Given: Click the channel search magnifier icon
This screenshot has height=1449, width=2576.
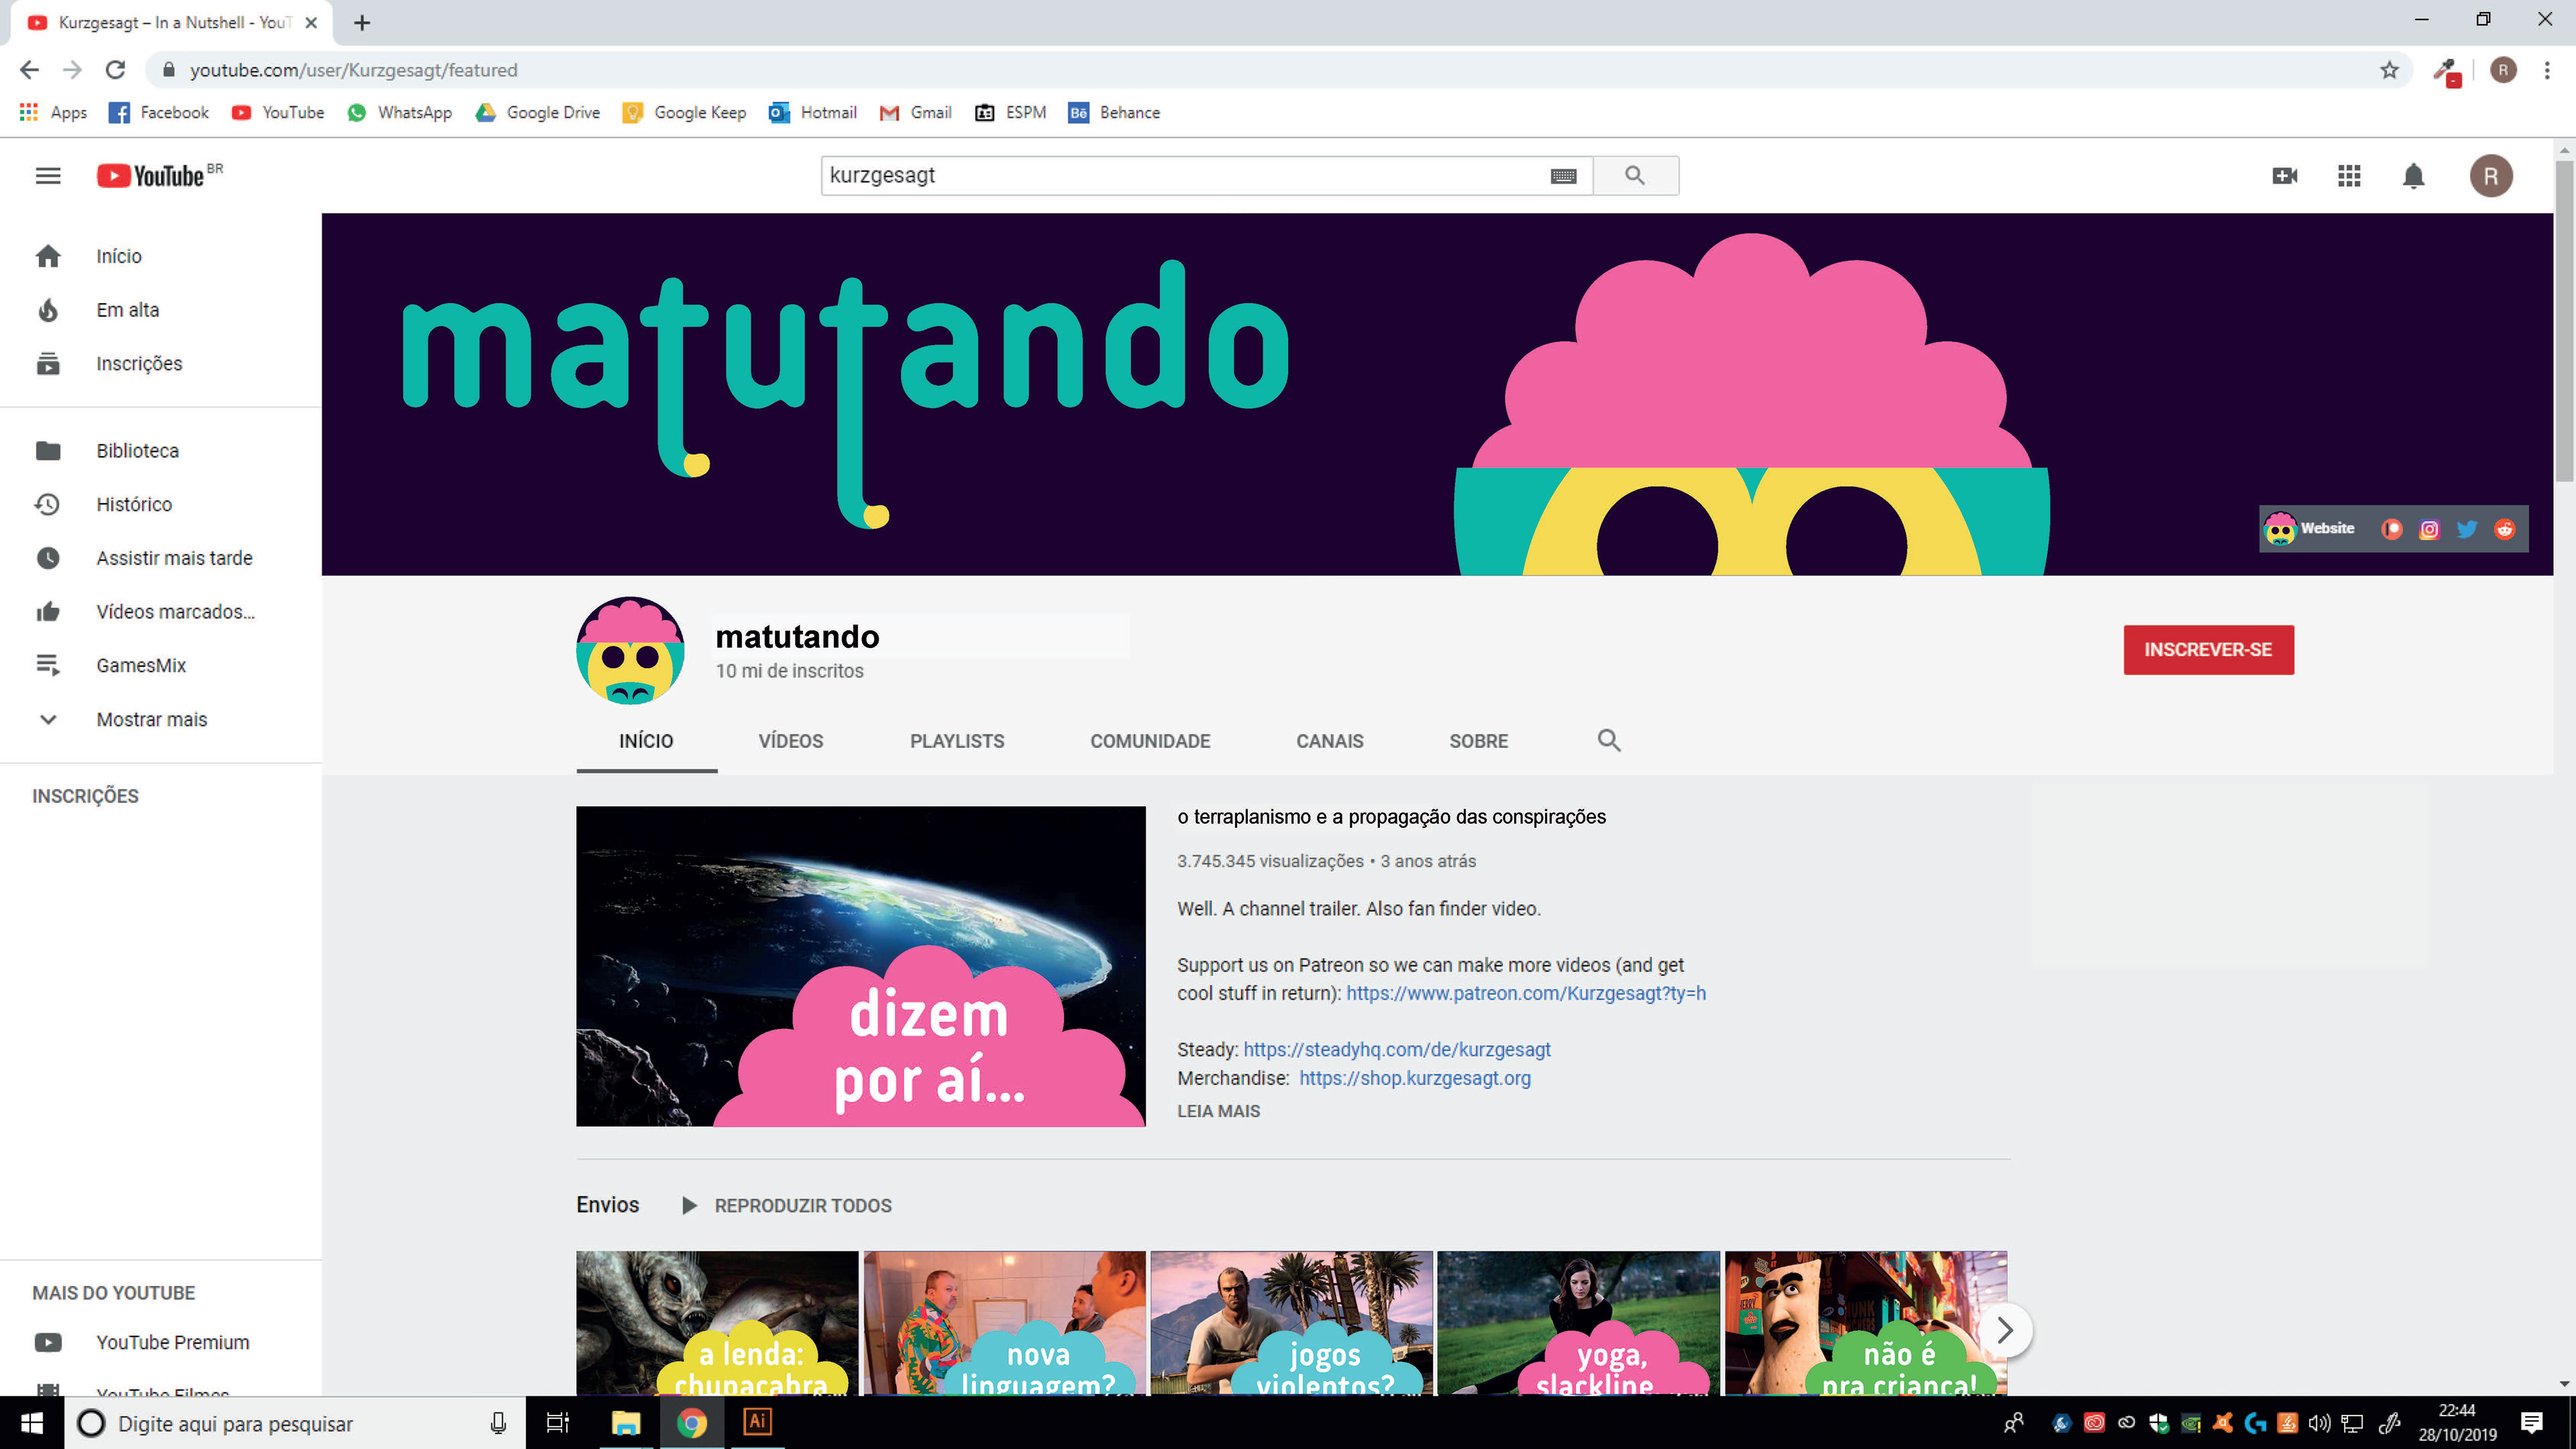Looking at the screenshot, I should tap(1608, 741).
